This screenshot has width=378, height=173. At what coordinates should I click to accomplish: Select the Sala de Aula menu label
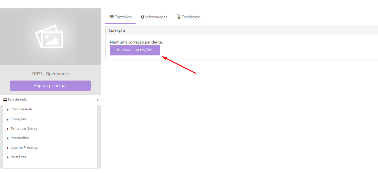(x=17, y=100)
